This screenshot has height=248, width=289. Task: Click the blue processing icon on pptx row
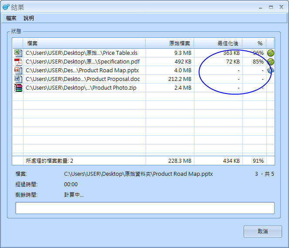pos(271,70)
